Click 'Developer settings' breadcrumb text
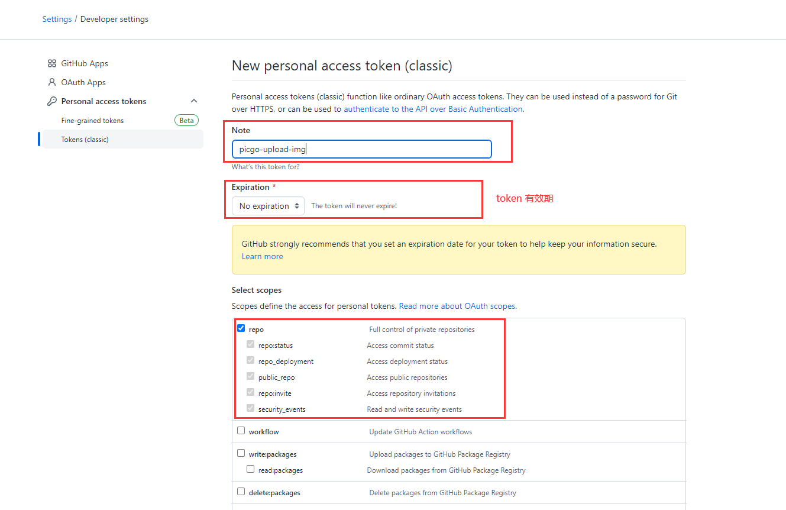786x510 pixels. pos(114,19)
